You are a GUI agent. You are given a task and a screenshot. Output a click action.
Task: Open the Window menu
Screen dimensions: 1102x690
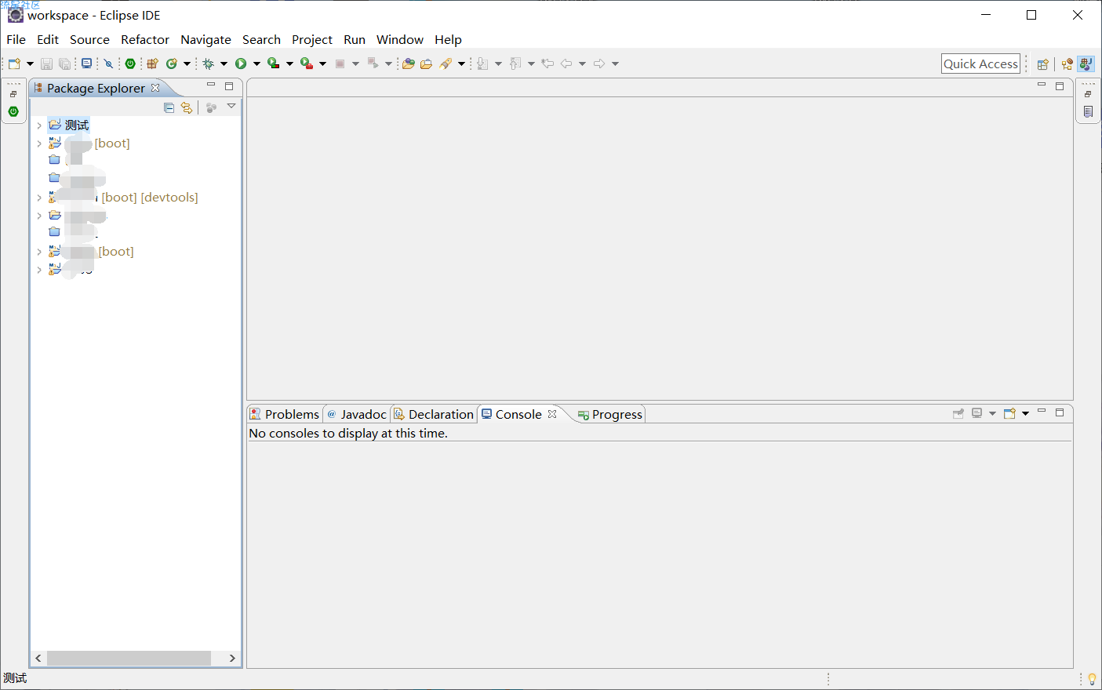click(x=400, y=39)
